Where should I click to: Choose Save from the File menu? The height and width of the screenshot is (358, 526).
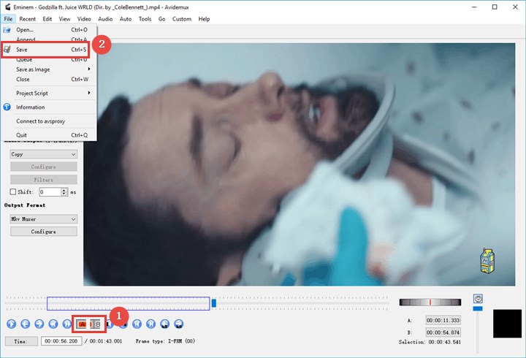45,50
